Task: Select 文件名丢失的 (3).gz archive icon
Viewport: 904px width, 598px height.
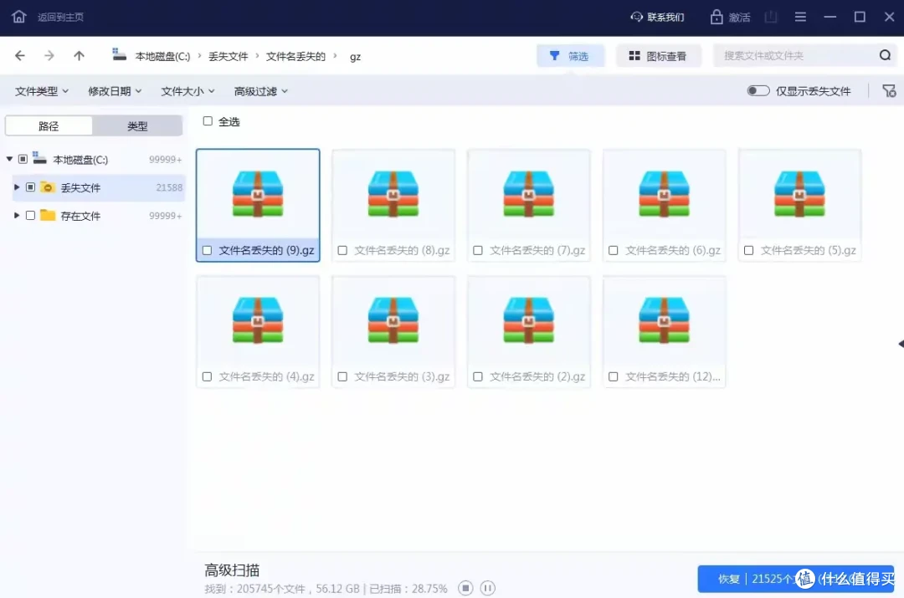Action: click(393, 320)
